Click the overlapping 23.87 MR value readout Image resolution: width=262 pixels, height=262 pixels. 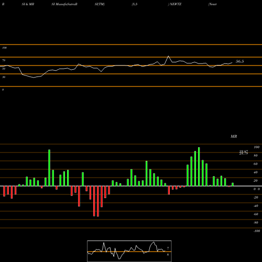(244, 151)
